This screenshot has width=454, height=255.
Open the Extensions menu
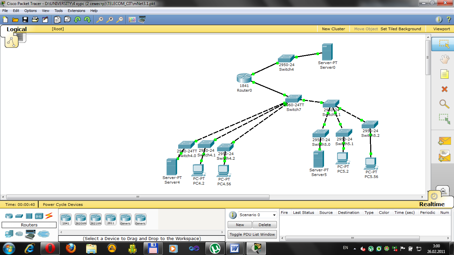(76, 11)
